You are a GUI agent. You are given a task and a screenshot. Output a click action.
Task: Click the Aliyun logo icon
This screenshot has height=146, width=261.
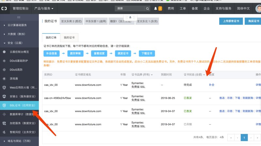[4, 8]
